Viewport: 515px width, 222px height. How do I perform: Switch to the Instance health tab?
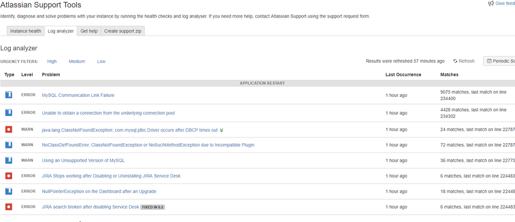tap(26, 31)
